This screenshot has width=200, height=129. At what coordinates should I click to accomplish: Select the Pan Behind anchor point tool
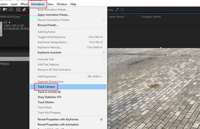pos(11,10)
